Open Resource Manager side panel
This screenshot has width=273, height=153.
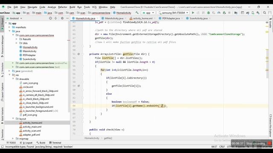2,46
